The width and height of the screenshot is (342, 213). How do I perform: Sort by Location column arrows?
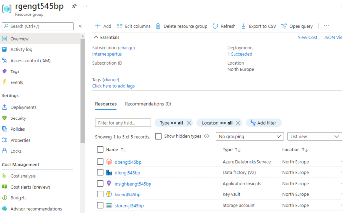point(305,150)
